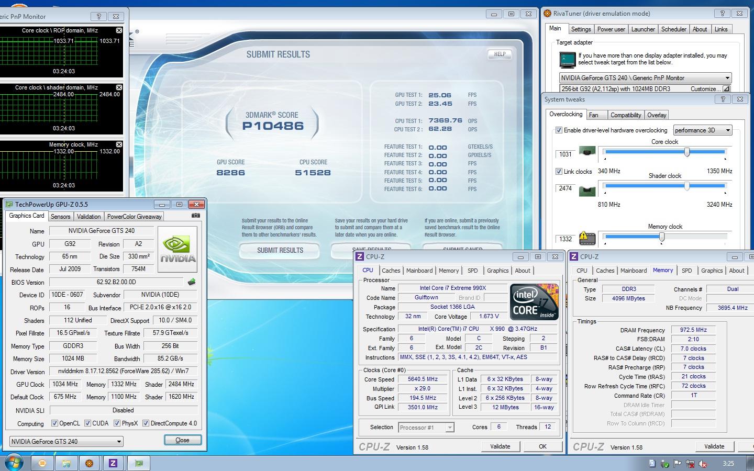This screenshot has height=471, width=754.
Task: Open the PowerColor Giveaway tab
Action: coord(135,217)
